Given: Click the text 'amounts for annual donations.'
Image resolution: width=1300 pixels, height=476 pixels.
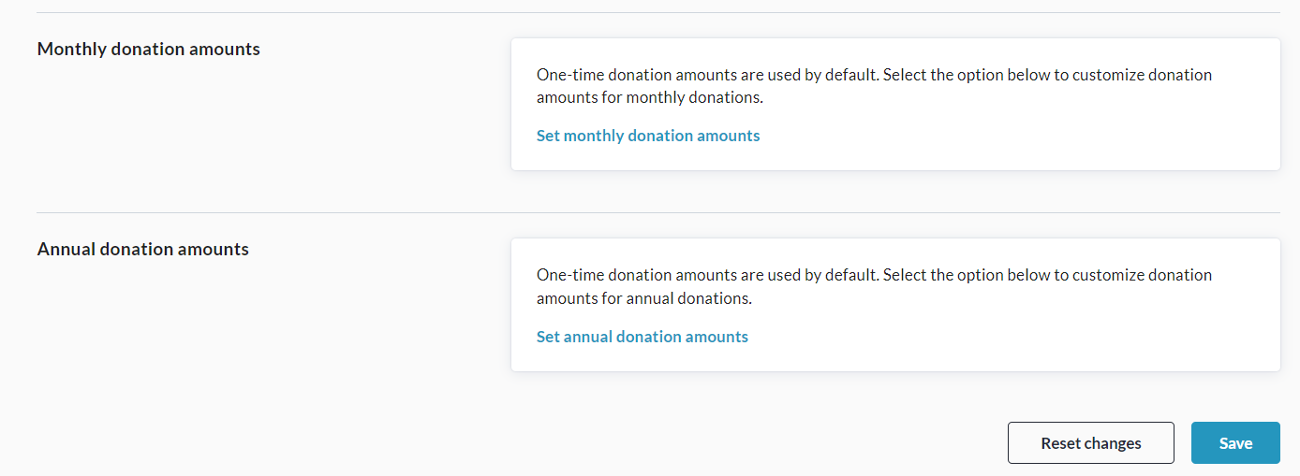Looking at the screenshot, I should point(644,299).
